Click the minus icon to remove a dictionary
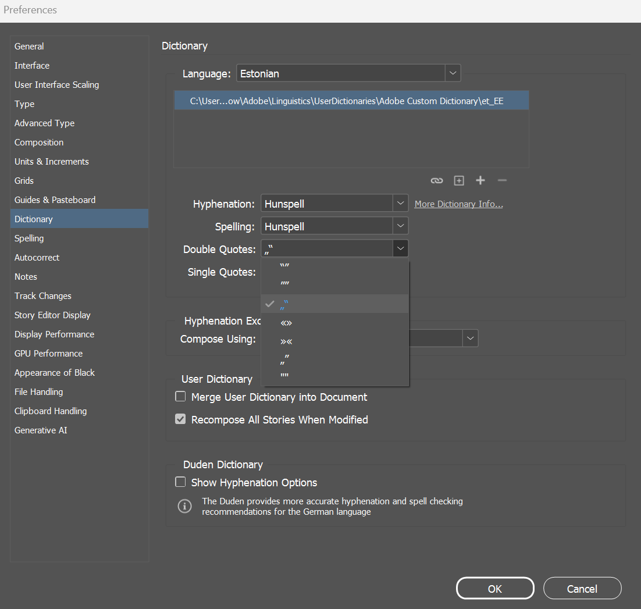Screen dimensions: 641x609 [503, 180]
